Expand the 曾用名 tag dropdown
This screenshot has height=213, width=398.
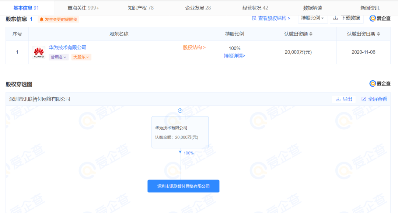[x=59, y=57]
